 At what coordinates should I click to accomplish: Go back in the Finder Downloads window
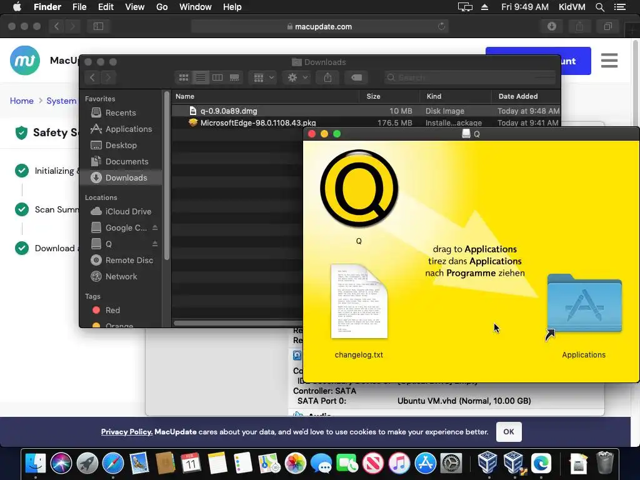click(x=92, y=77)
